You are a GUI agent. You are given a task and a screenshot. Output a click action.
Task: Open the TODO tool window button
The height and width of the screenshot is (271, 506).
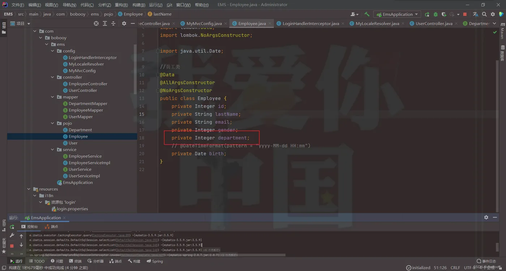(37, 261)
